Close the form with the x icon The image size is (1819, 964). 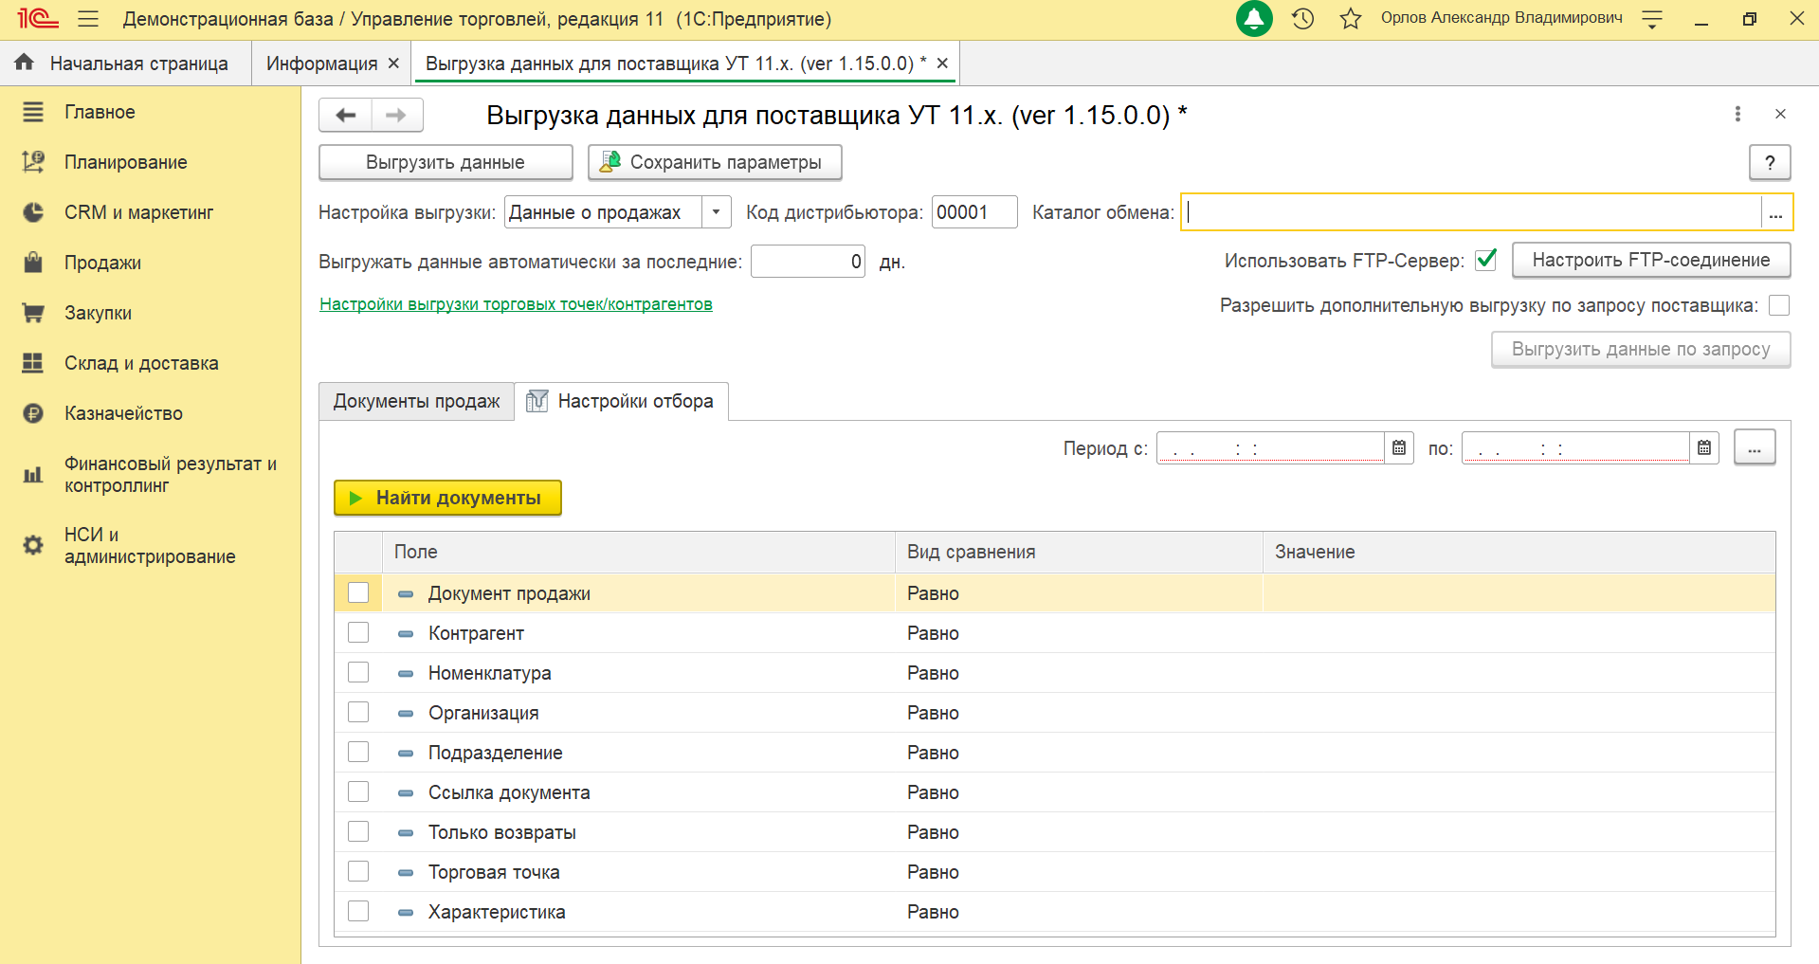(1780, 114)
